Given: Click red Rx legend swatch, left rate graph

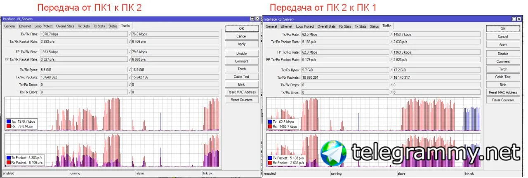Looking at the screenshot, I should (9, 126).
